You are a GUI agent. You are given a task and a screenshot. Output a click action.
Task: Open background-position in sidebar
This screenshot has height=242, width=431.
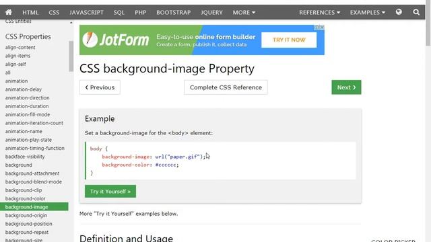pos(28,224)
